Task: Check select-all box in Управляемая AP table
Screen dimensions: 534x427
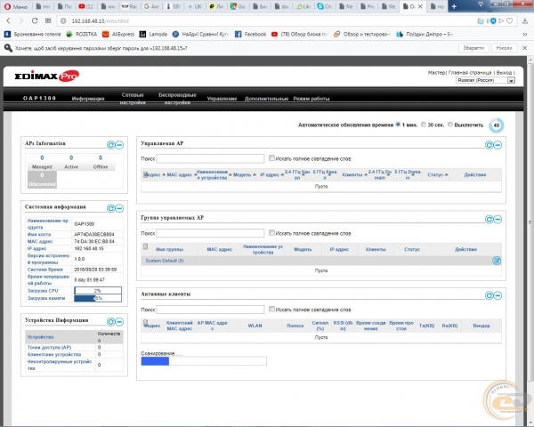Action: pos(145,174)
